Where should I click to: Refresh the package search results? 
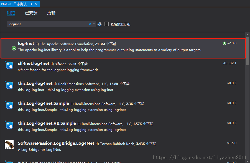click(x=100, y=24)
